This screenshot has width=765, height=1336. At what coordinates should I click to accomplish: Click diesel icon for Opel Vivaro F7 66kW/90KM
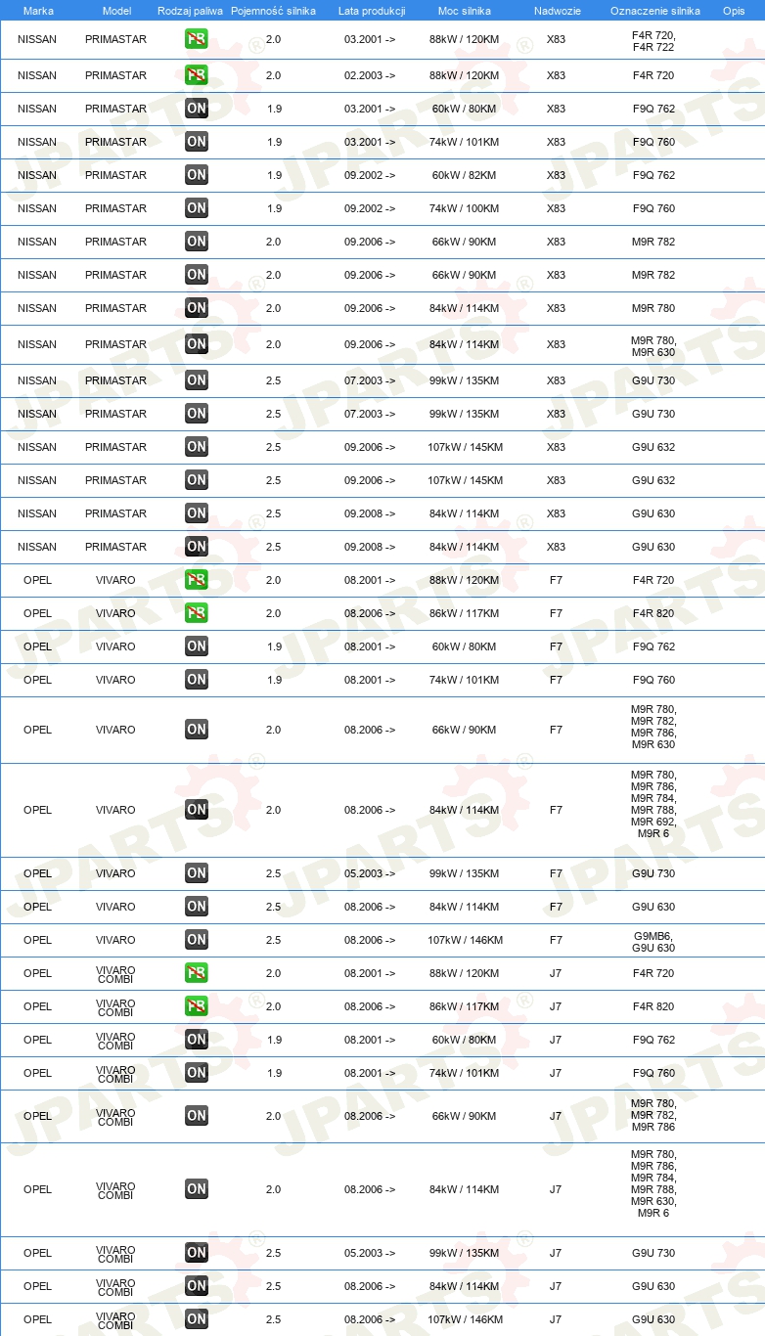pyautogui.click(x=197, y=730)
